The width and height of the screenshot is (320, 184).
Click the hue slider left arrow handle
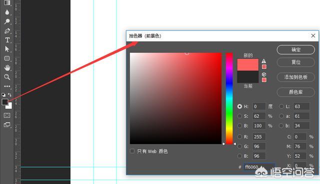pyautogui.click(x=223, y=144)
